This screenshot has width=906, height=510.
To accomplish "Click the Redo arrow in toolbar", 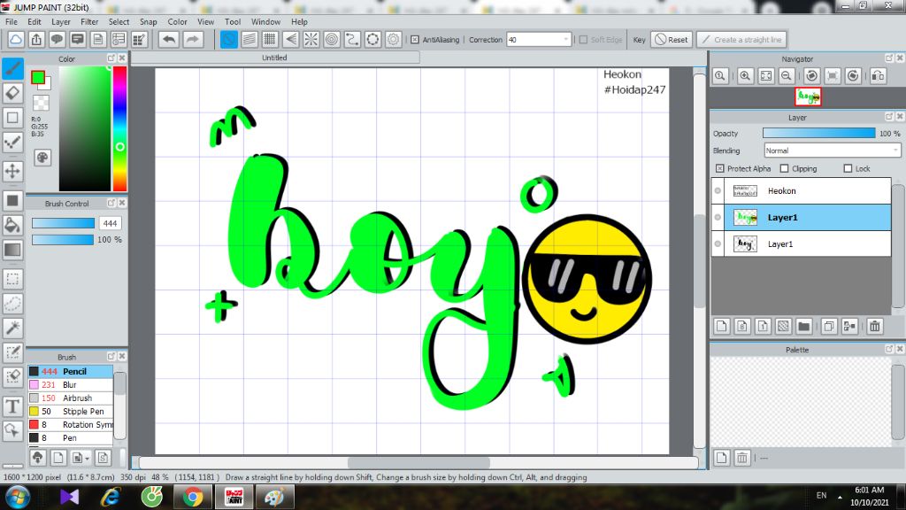I will (193, 39).
